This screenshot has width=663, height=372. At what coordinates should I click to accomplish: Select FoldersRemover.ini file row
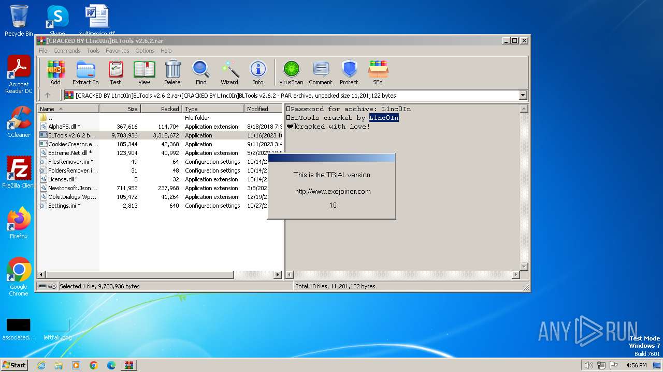(153, 171)
